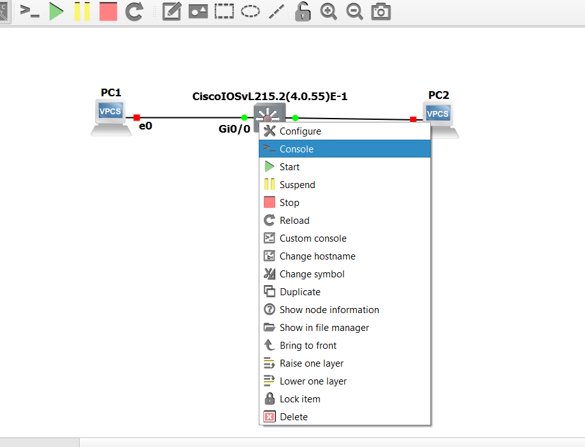Image resolution: width=585 pixels, height=447 pixels.
Task: Select Reload in context menu
Action: point(345,221)
